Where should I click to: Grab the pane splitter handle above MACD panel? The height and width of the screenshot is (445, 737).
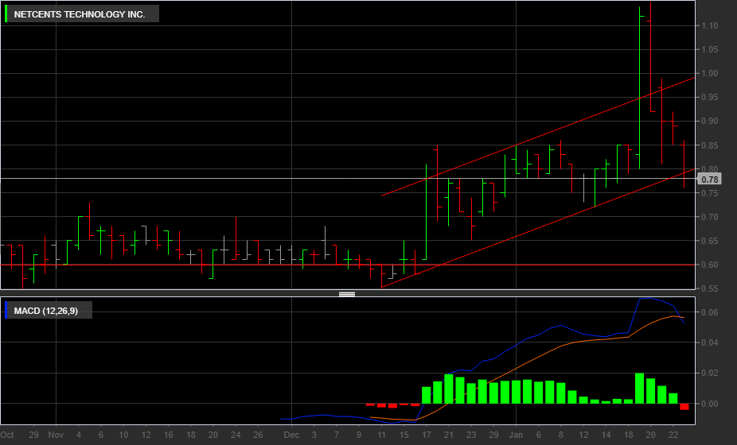click(347, 294)
